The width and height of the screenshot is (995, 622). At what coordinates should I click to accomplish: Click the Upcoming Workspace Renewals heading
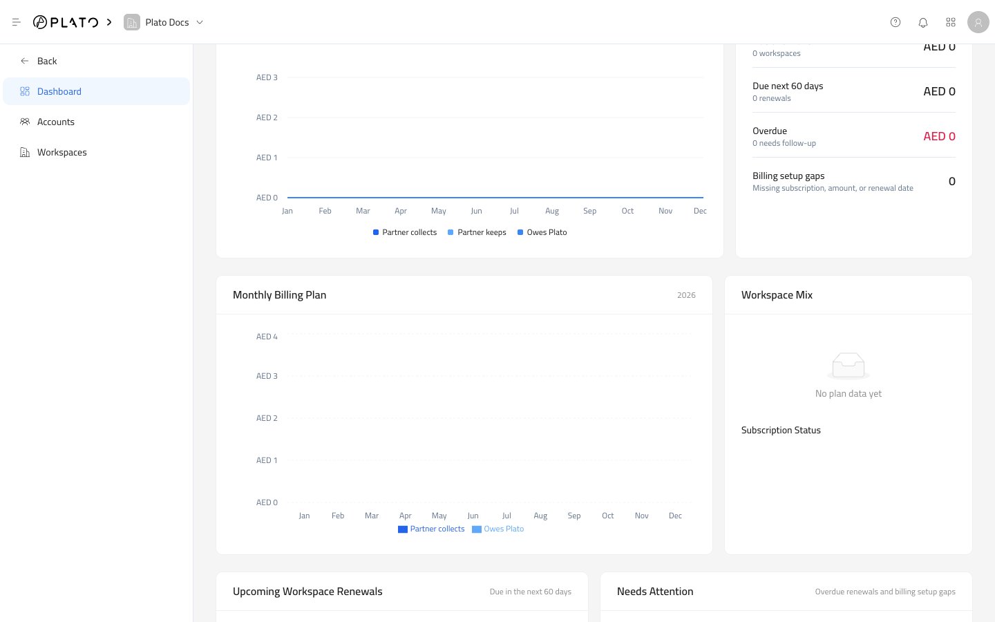click(307, 592)
